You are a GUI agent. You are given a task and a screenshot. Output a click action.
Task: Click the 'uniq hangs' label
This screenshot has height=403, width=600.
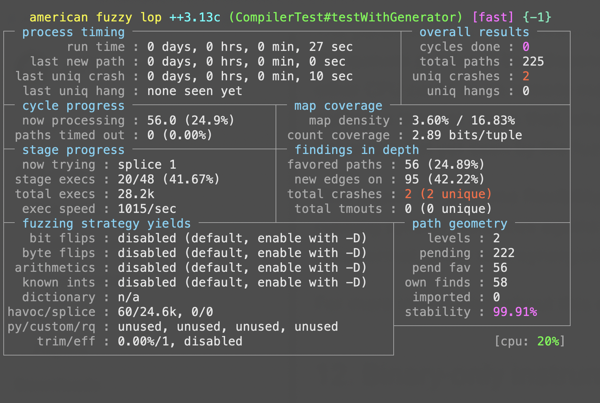pyautogui.click(x=464, y=91)
